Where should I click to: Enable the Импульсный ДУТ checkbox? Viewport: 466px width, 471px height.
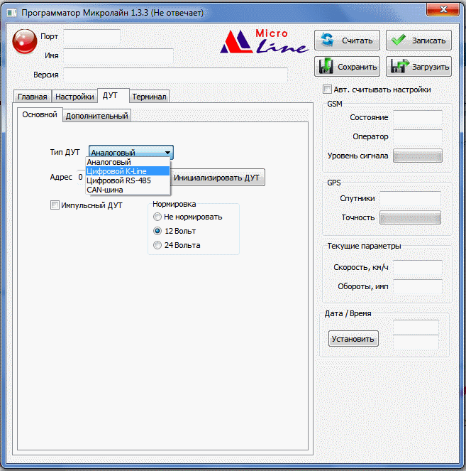click(55, 206)
